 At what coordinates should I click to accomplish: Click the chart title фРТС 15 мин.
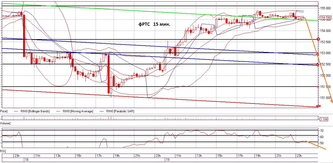pyautogui.click(x=154, y=24)
